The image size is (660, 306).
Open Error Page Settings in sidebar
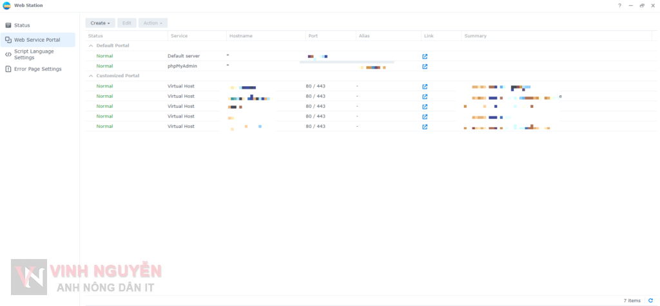(x=37, y=69)
